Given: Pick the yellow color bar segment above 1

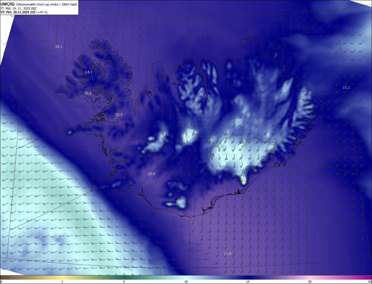Looking at the screenshot, I should coord(62,278).
